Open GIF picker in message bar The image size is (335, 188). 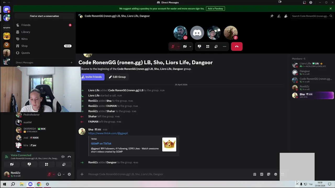262,174
